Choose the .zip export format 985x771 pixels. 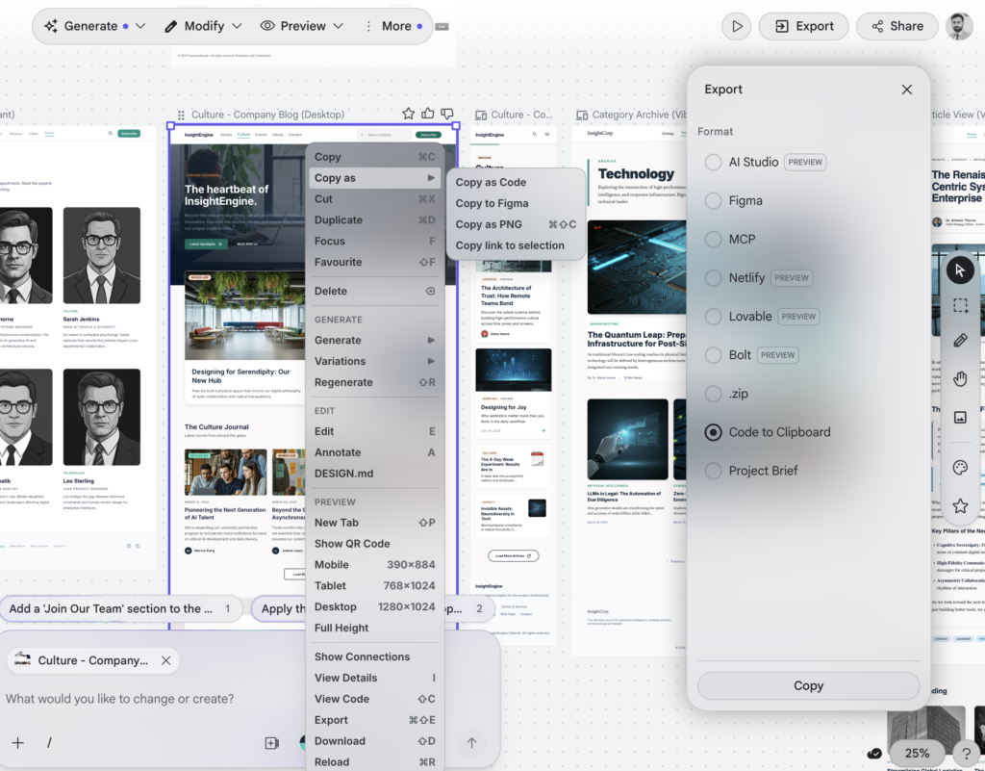[713, 394]
